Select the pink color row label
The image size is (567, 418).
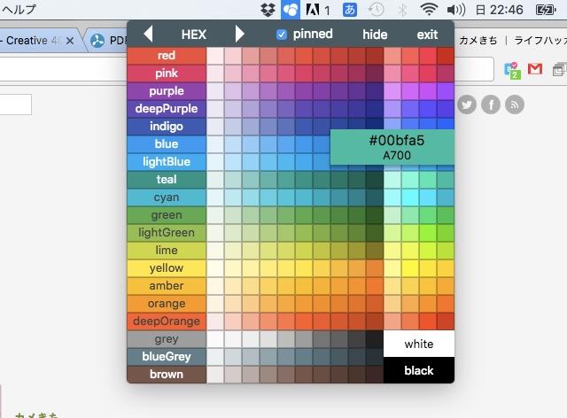pyautogui.click(x=167, y=74)
